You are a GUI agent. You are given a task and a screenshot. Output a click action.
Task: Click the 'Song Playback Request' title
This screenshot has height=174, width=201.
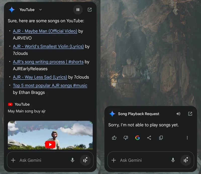(139, 114)
